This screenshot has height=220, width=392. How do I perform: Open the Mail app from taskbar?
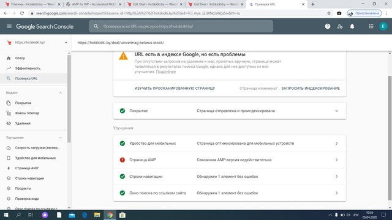[x=72, y=215]
